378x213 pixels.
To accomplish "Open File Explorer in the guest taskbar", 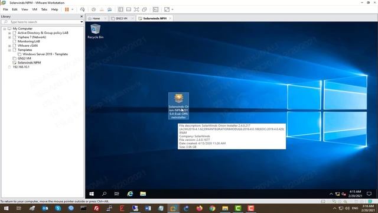I will (143, 193).
